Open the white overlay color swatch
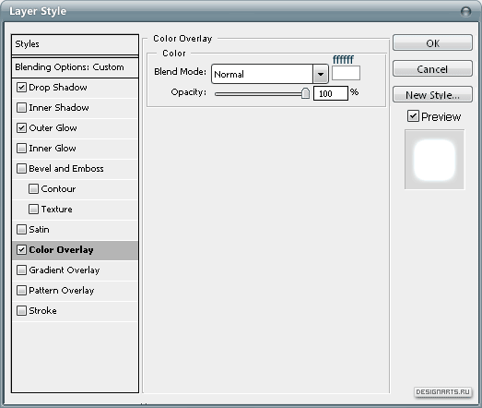This screenshot has height=408, width=482. pyautogui.click(x=346, y=73)
